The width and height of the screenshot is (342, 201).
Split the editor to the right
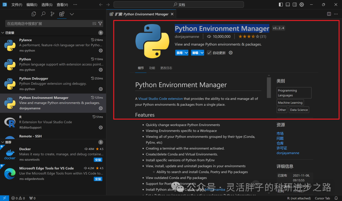coord(329,14)
